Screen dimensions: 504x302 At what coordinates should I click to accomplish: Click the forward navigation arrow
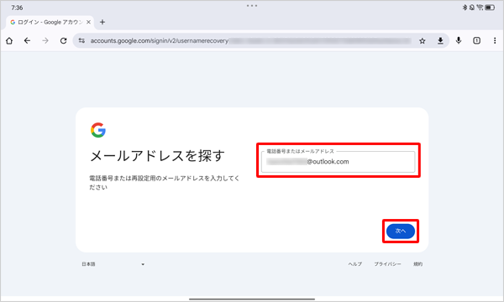click(x=45, y=41)
